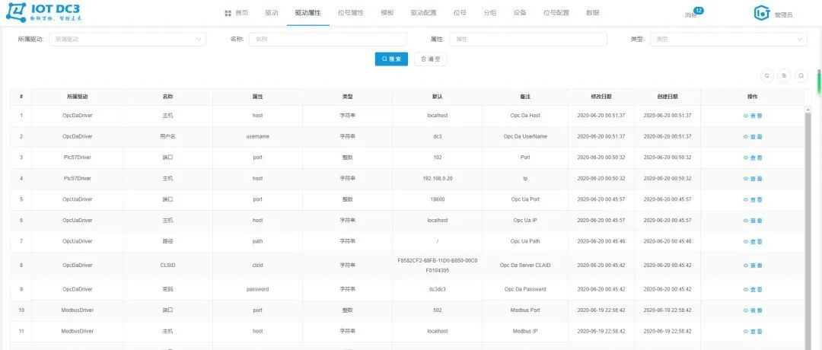822x350 pixels.
Task: Select the default value 502 cell
Action: pyautogui.click(x=437, y=310)
